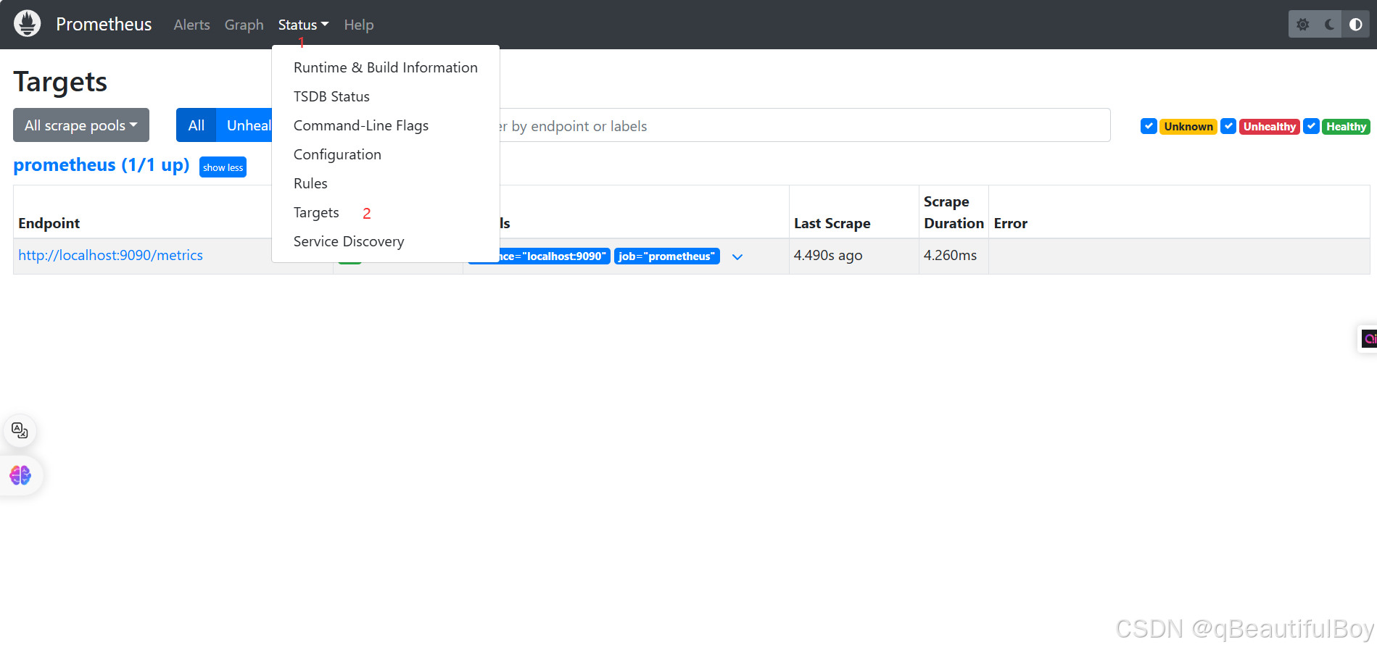Click the Targets page heading
The width and height of the screenshot is (1377, 652).
click(x=60, y=82)
